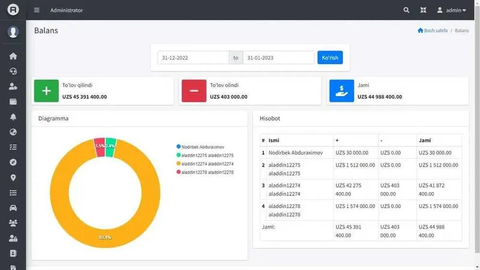Screen dimensions: 480x270
Task: Toggle fullscreen with the collapse arrows icon
Action: click(423, 10)
